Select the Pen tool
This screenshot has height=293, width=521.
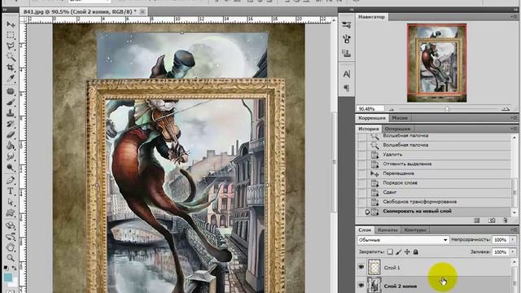(x=11, y=180)
